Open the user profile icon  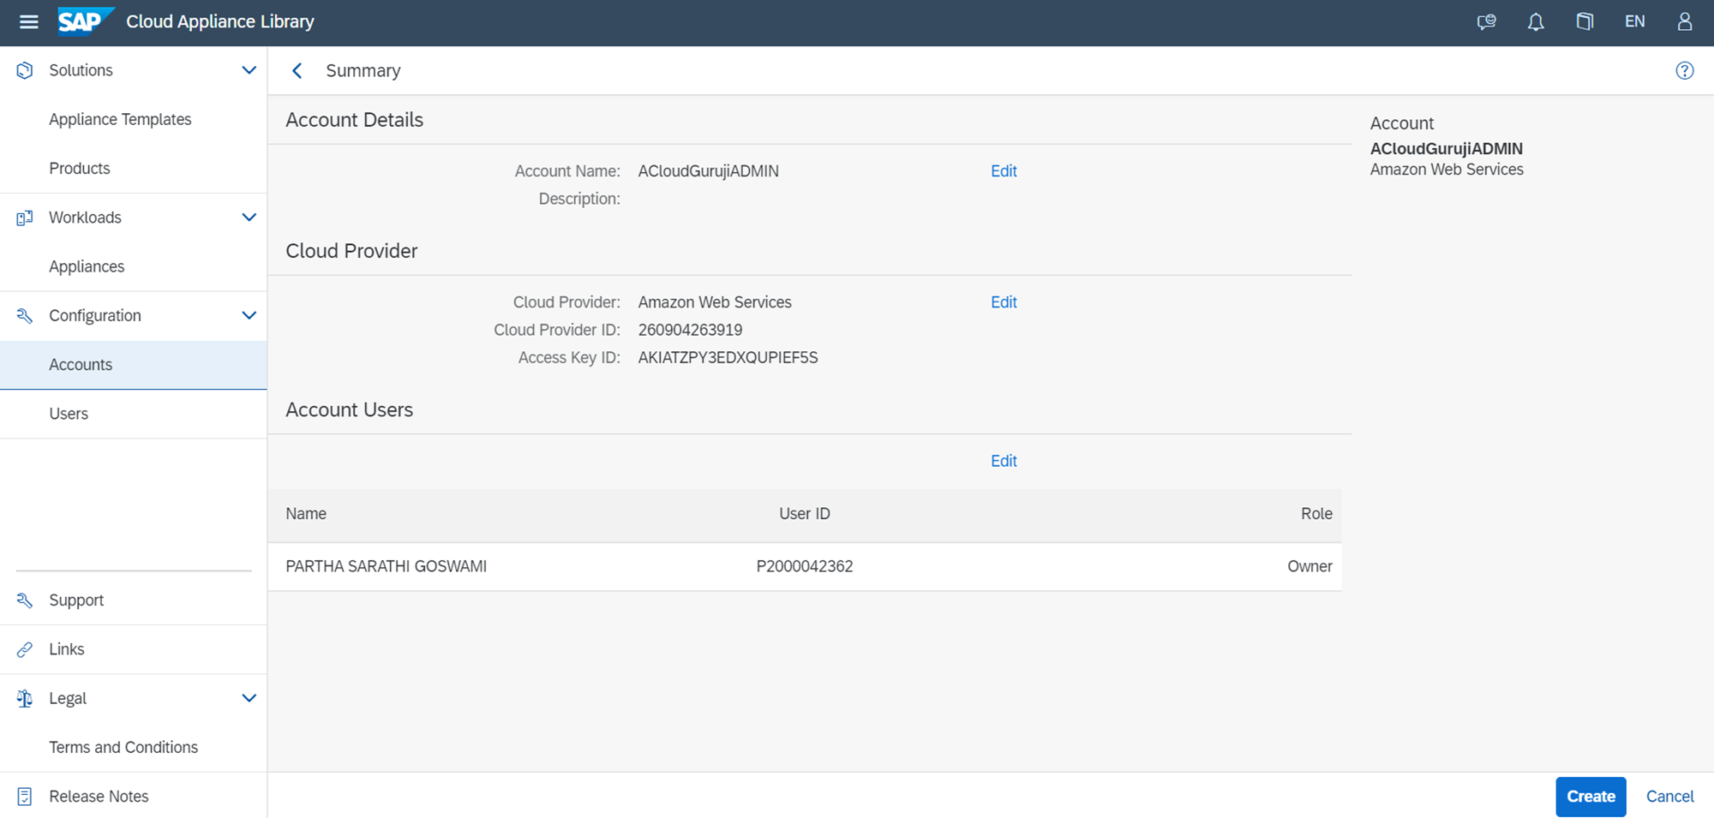(x=1684, y=22)
